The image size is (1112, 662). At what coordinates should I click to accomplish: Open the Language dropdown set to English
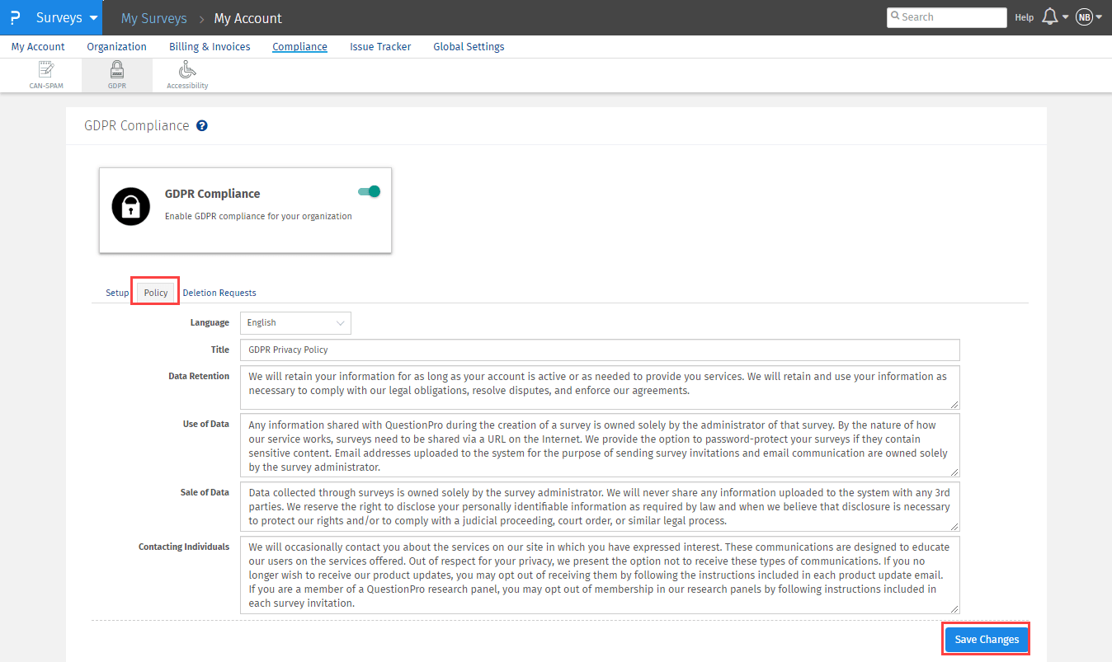[295, 323]
